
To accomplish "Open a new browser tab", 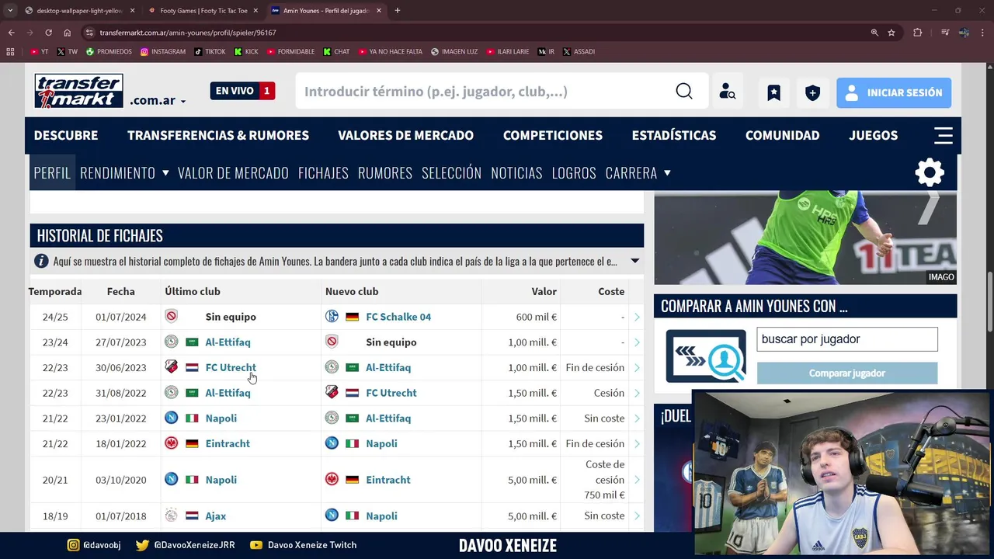I will point(398,11).
